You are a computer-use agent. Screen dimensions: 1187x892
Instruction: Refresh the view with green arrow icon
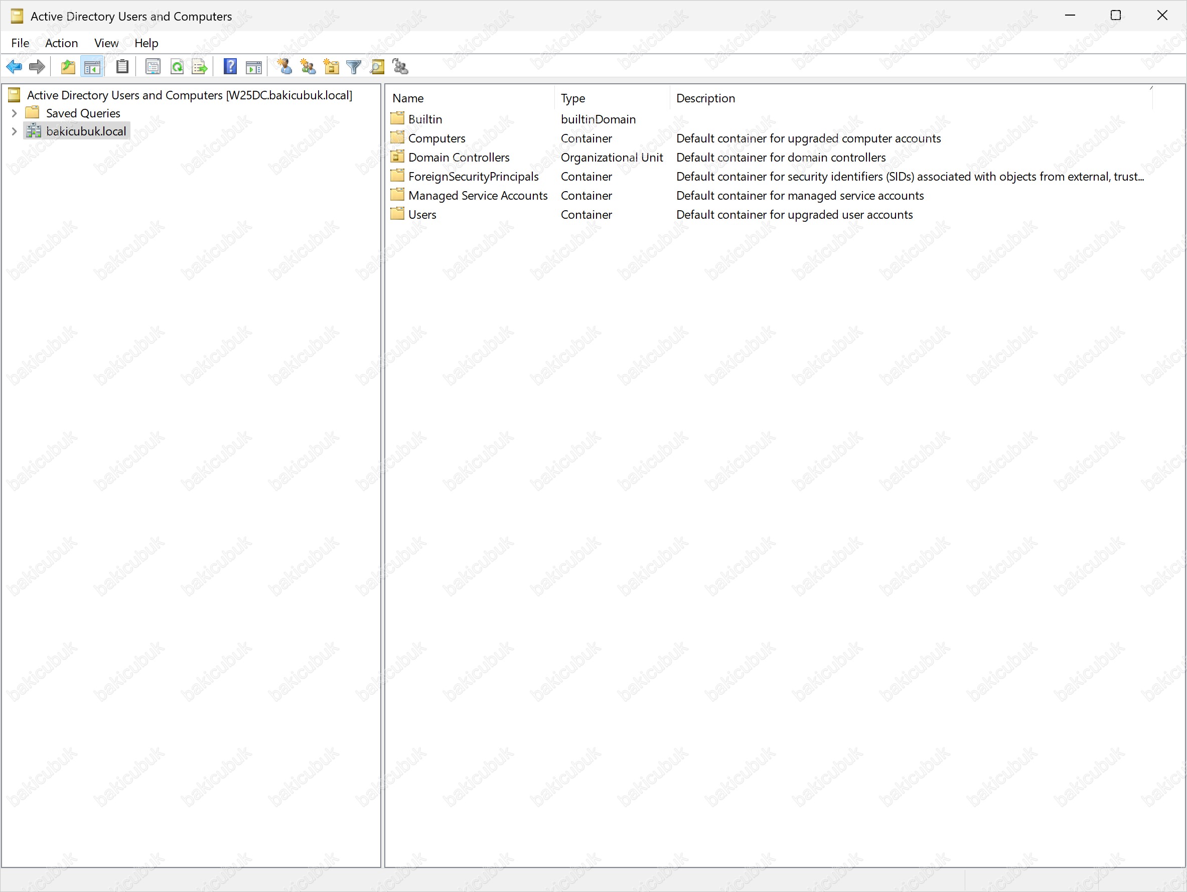tap(177, 67)
